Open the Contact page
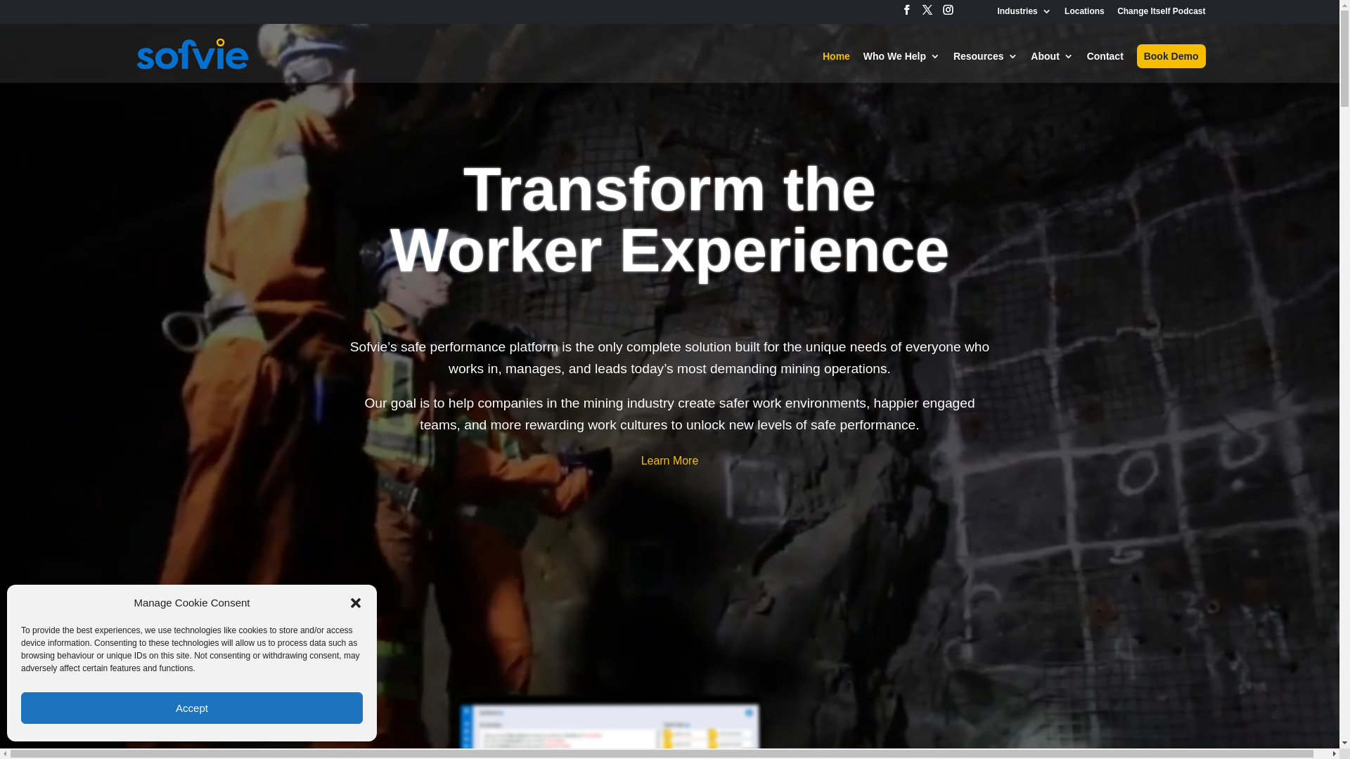 pyautogui.click(x=1105, y=56)
